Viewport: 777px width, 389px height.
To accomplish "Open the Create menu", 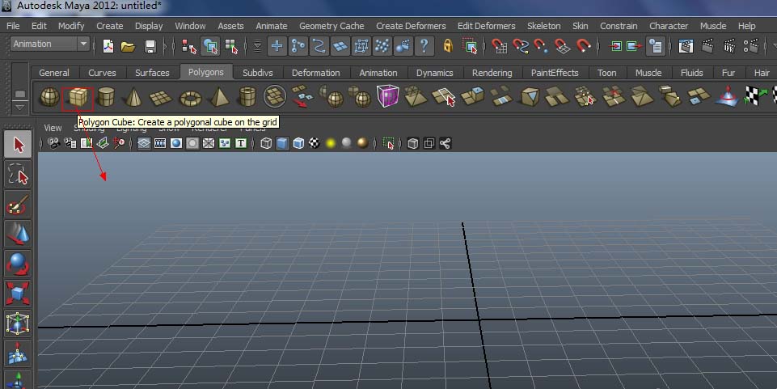I will coord(109,26).
